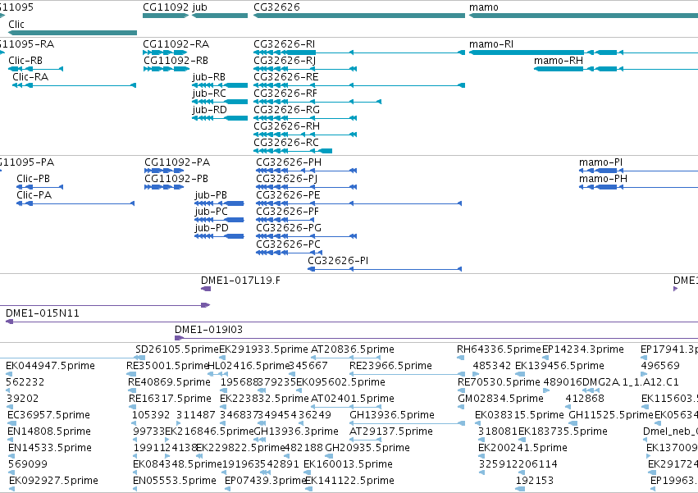Click the Clic-RB transcript

click(x=35, y=69)
